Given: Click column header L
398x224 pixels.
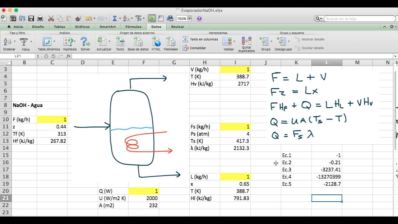Looking at the screenshot, I should click(x=327, y=63).
